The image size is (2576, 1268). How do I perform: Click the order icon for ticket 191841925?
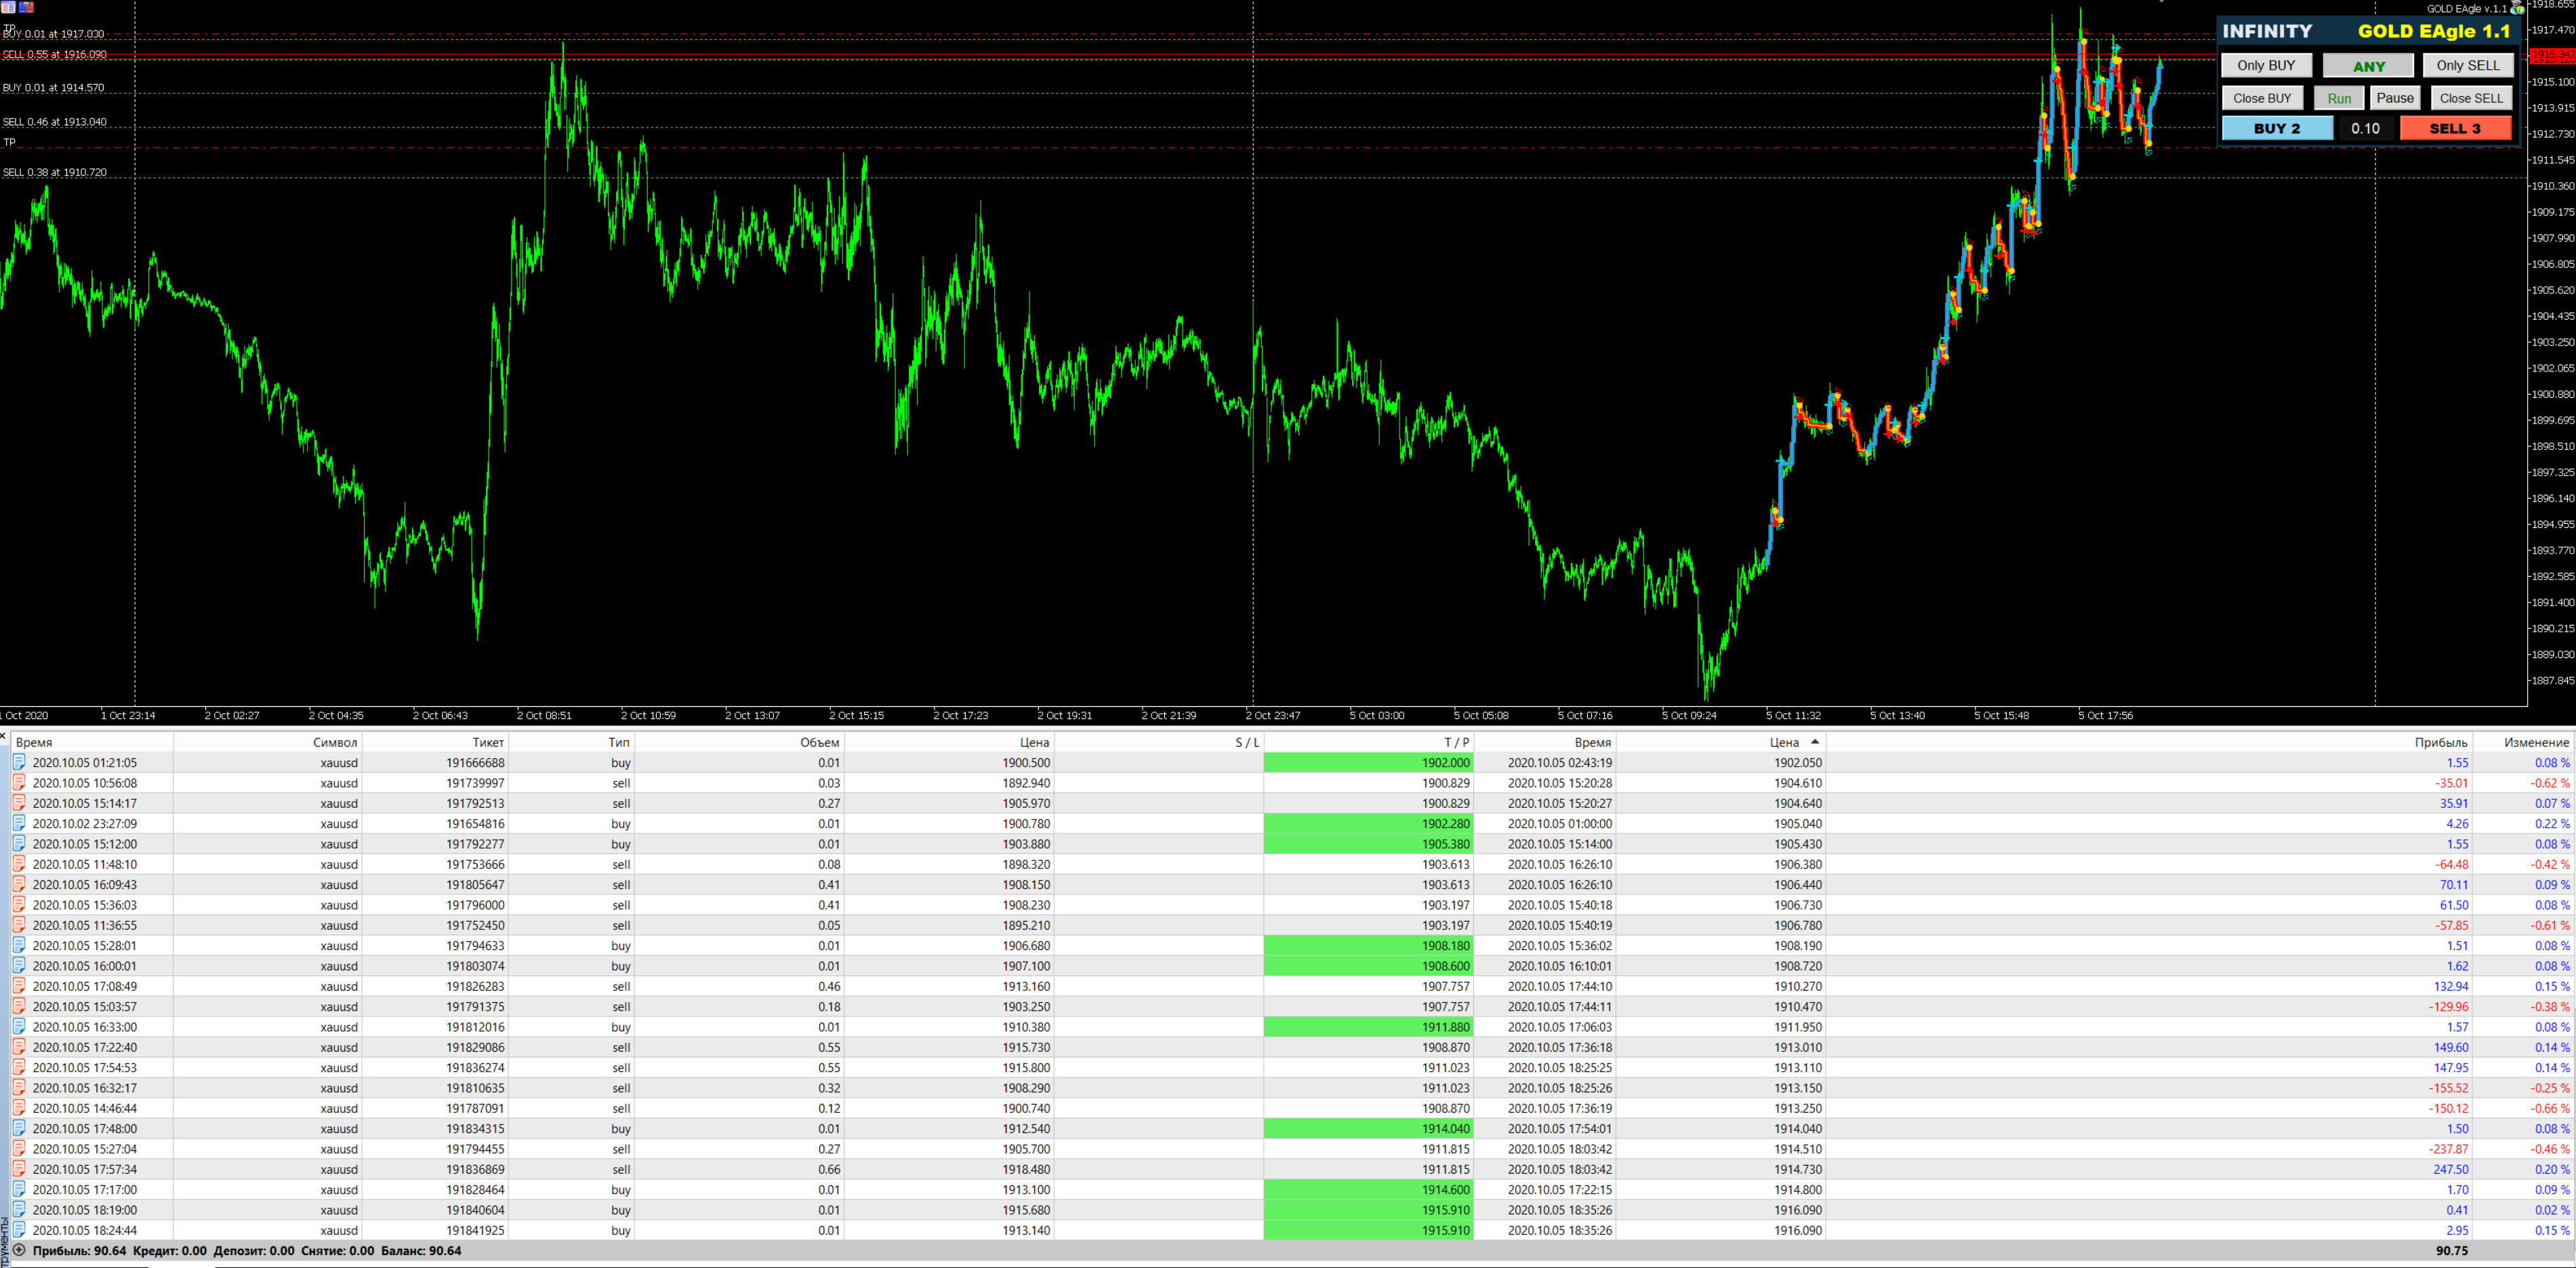(x=19, y=1229)
